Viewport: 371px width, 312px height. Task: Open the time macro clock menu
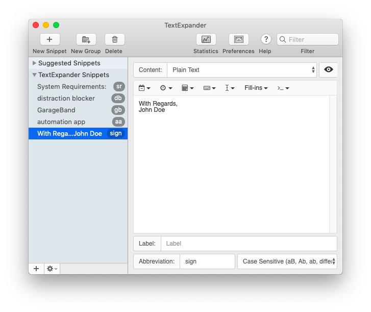tap(166, 88)
